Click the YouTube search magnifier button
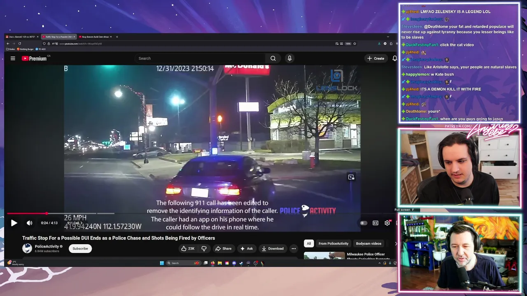 point(273,58)
